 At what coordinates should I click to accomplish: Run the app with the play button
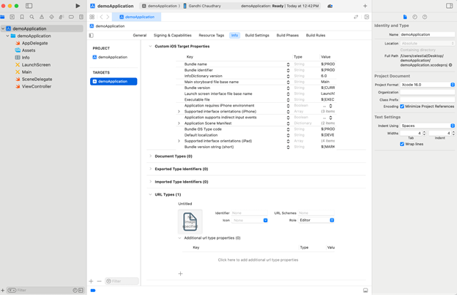[78, 6]
